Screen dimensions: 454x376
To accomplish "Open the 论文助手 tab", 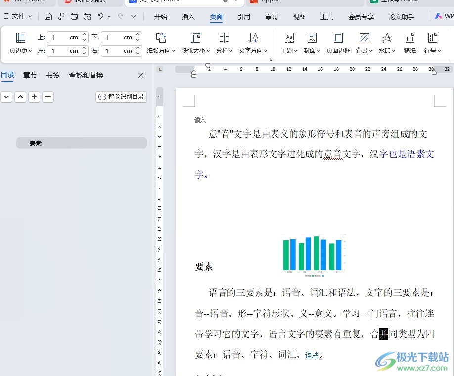I will 401,17.
